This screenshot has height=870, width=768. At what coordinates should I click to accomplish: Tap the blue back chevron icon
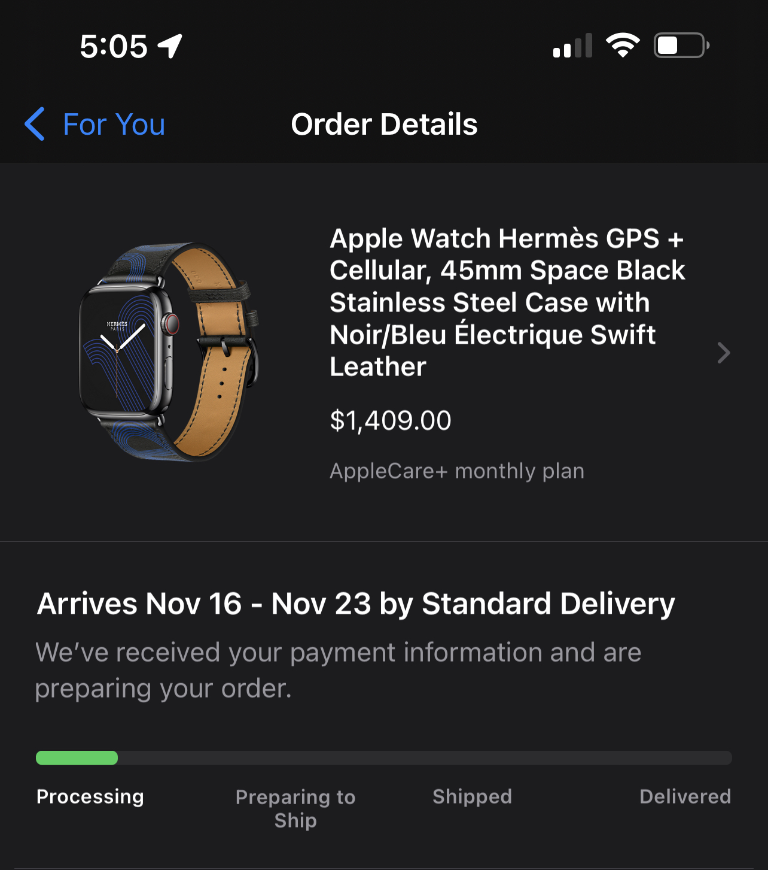coord(35,124)
